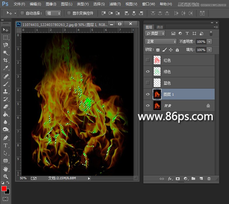Open the 滤镜(T) menu

tap(115, 4)
